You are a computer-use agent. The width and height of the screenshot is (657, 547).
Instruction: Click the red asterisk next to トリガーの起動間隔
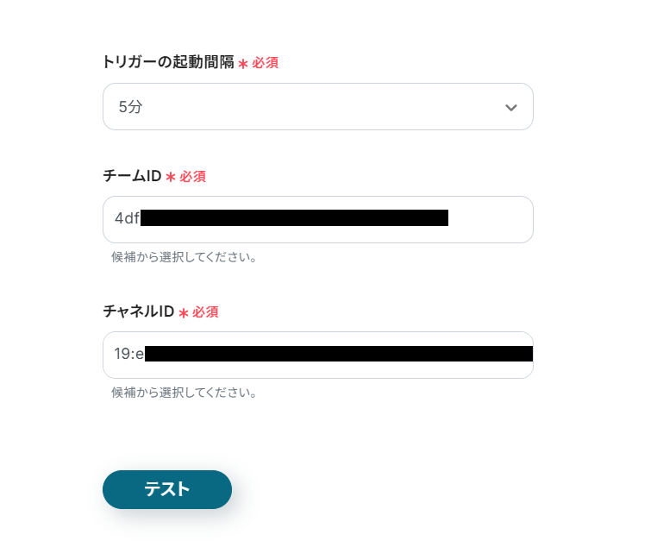243,64
